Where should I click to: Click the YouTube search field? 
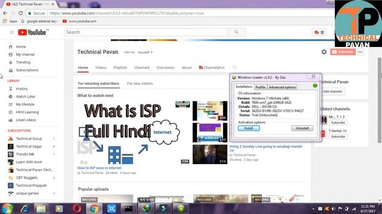coord(146,32)
